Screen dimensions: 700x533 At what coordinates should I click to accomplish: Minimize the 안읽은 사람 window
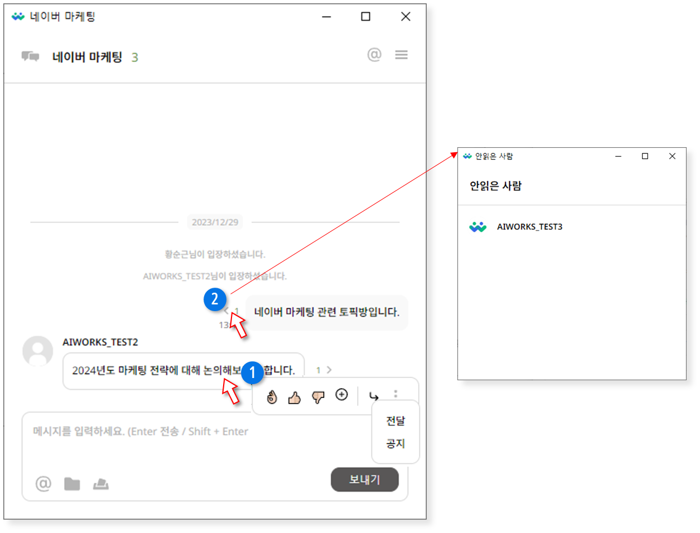click(x=618, y=156)
